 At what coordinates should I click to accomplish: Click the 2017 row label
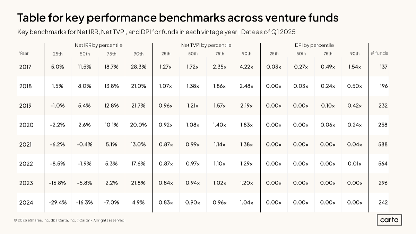[25, 67]
